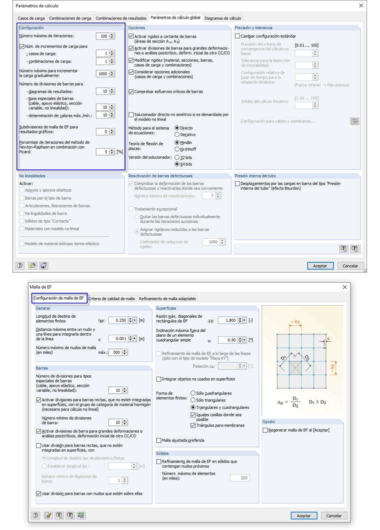Select 32 bits solver version

coord(176,158)
